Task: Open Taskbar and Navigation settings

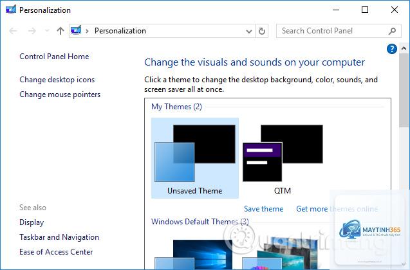Action: click(59, 237)
